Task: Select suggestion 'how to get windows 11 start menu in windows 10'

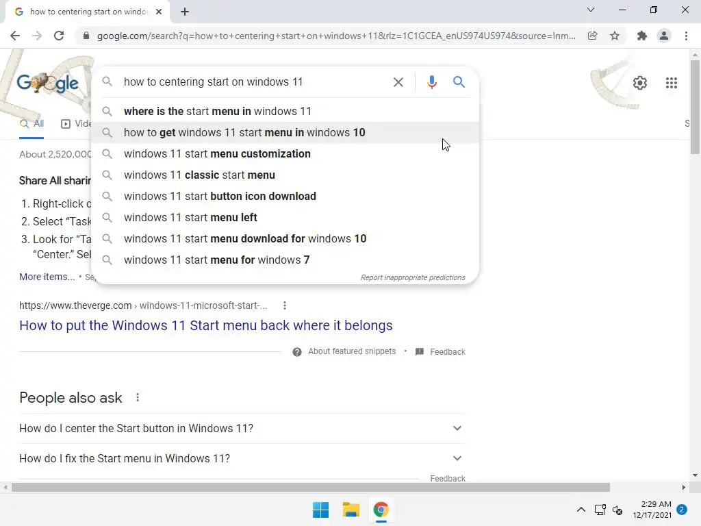Action: pos(285,132)
